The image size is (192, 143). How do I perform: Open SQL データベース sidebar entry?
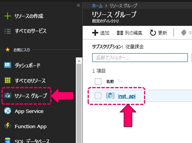click(x=32, y=141)
